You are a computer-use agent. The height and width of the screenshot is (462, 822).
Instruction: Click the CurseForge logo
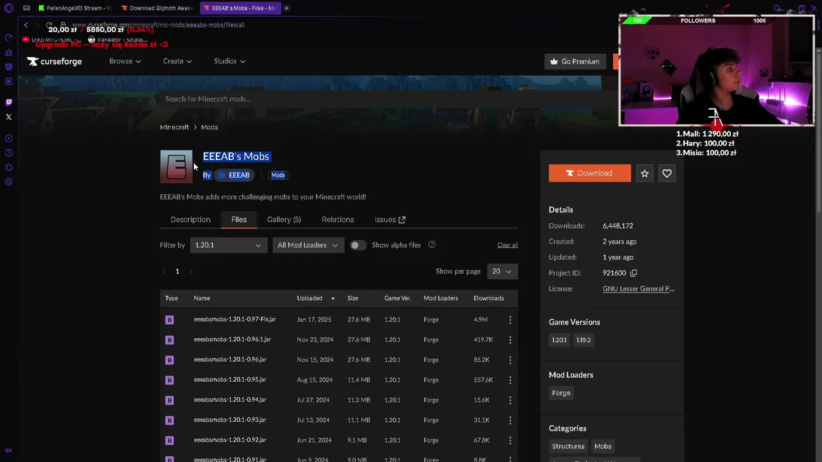pos(55,62)
